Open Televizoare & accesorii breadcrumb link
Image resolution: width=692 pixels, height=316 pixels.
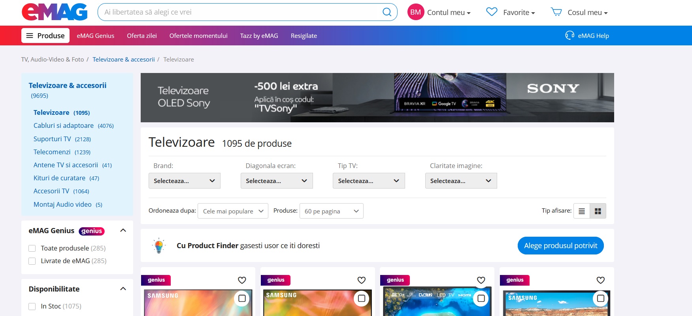(124, 59)
